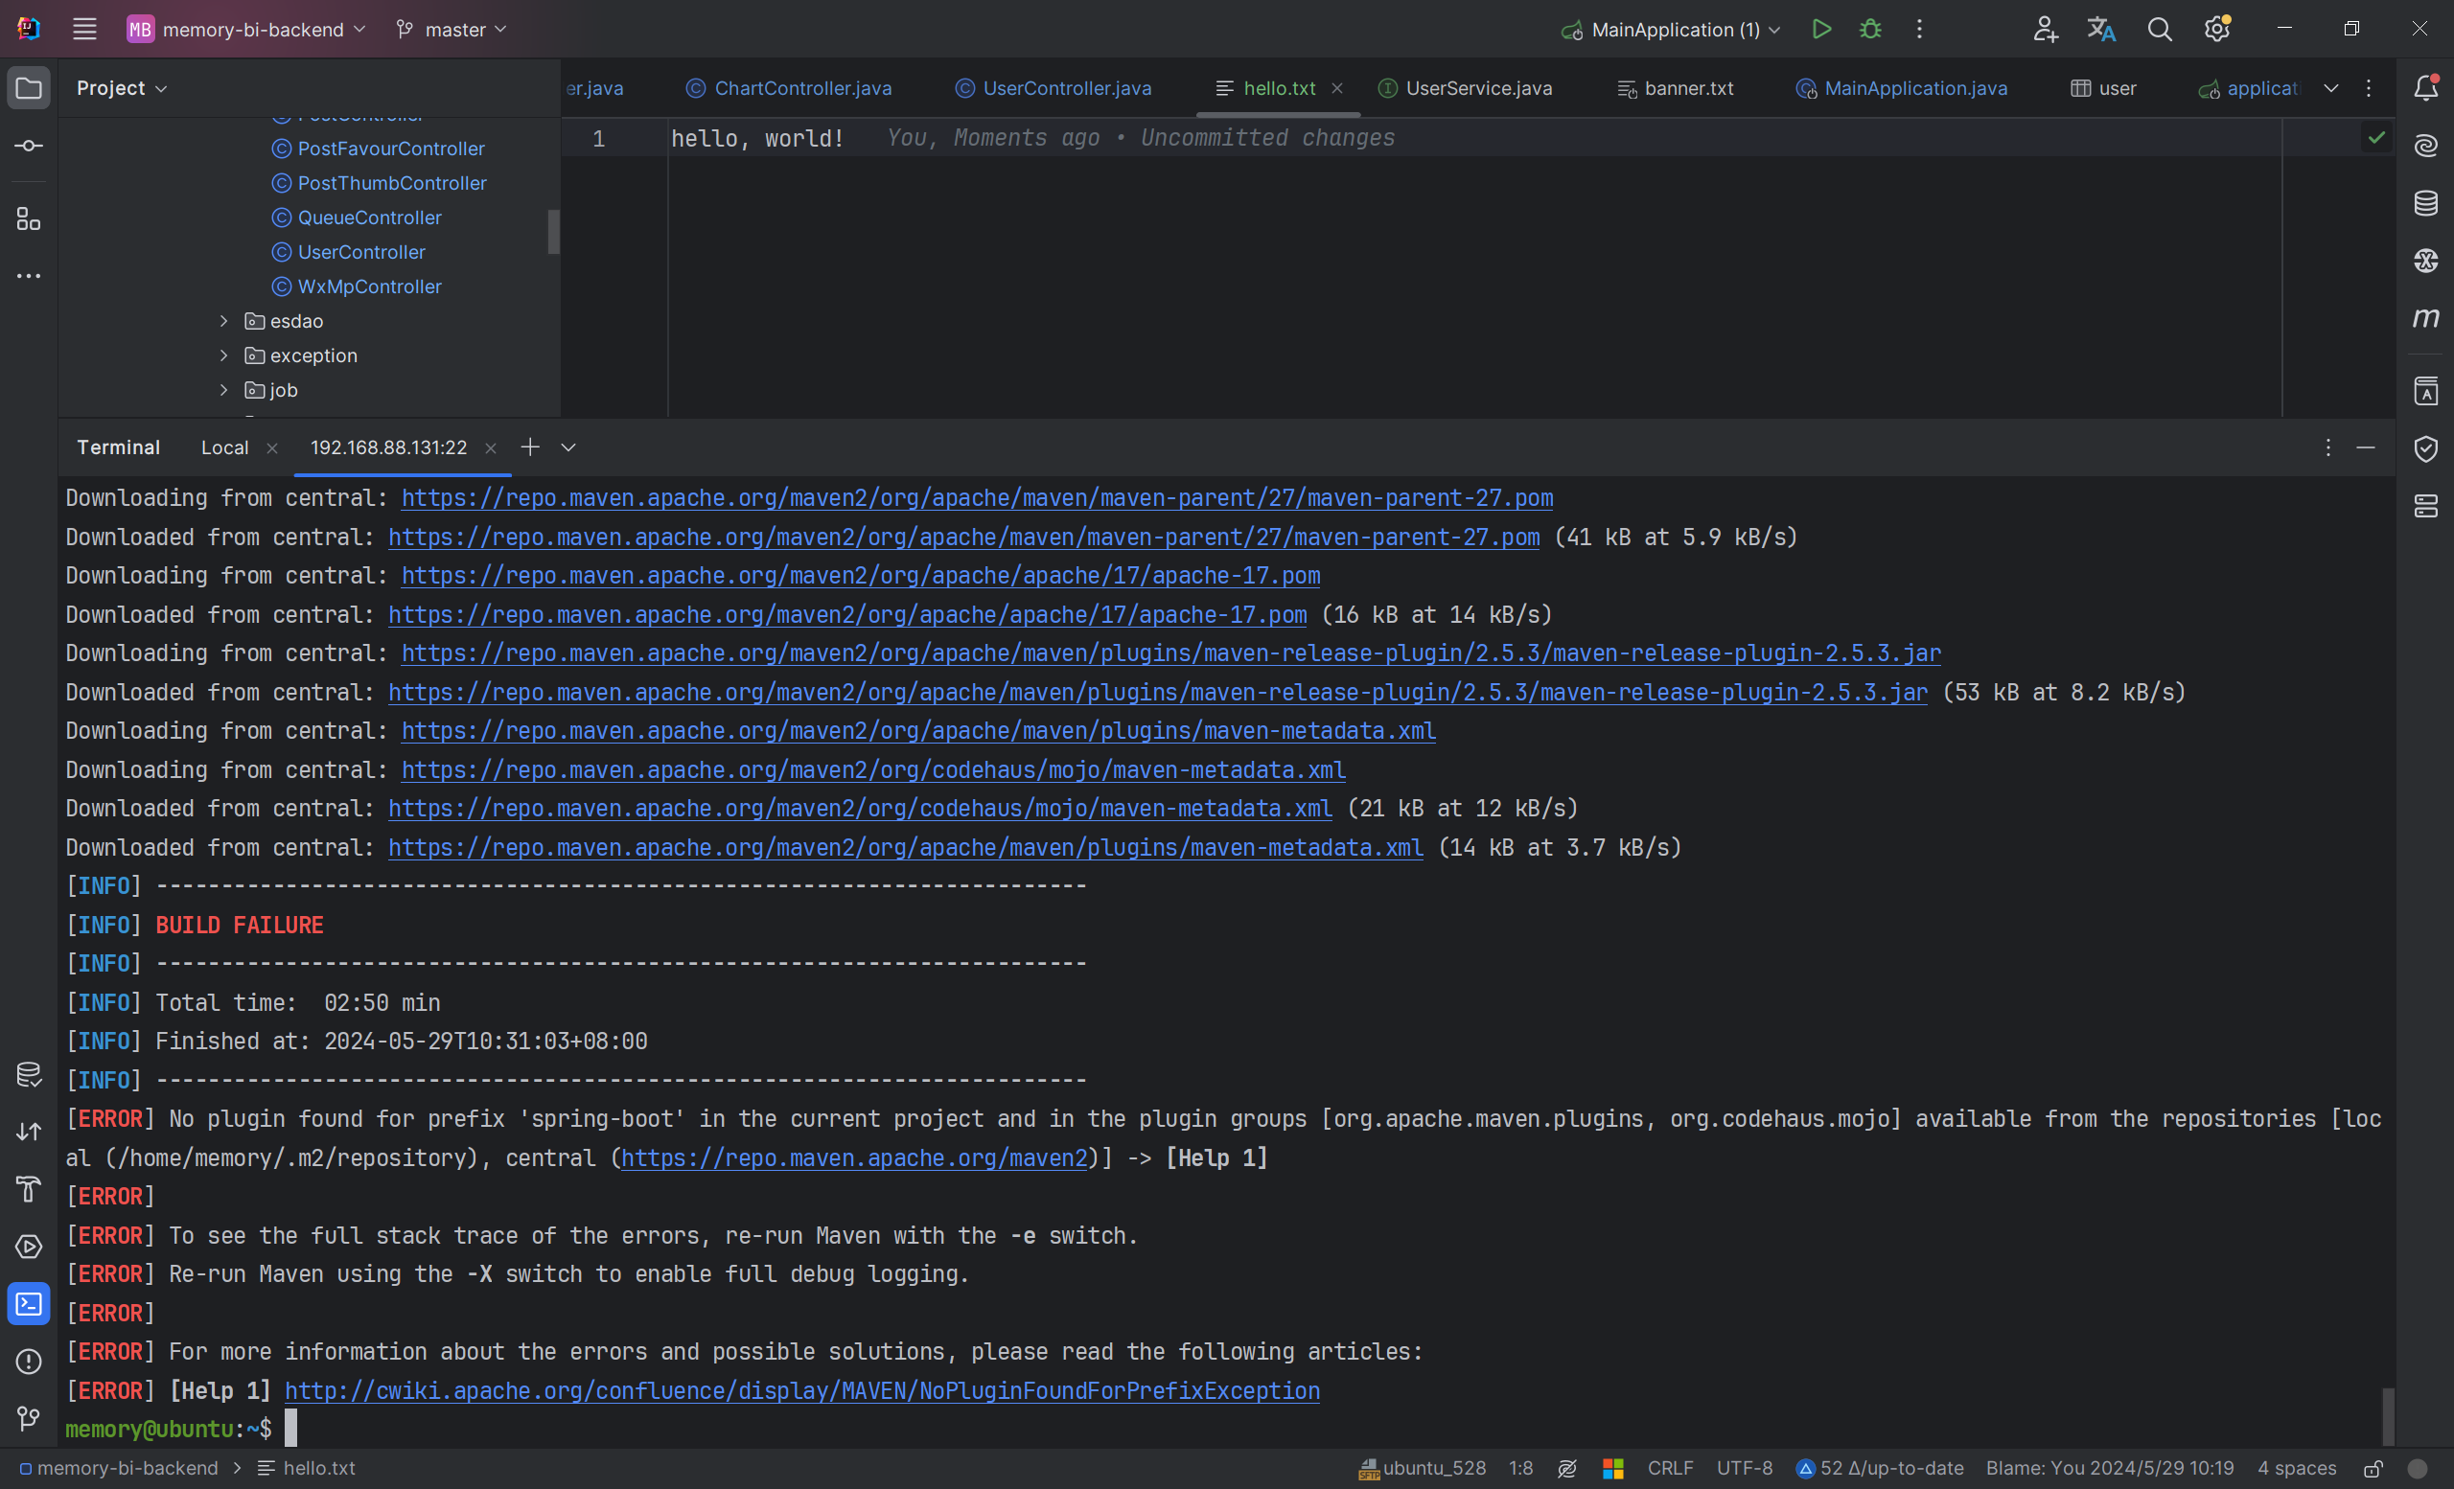This screenshot has height=1489, width=2454.
Task: Open the Commit tool window
Action: [29, 146]
